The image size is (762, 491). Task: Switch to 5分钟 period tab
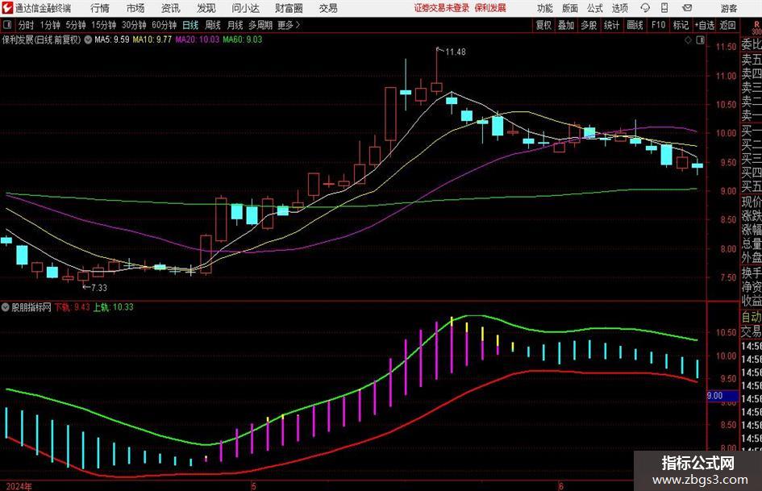(x=76, y=25)
